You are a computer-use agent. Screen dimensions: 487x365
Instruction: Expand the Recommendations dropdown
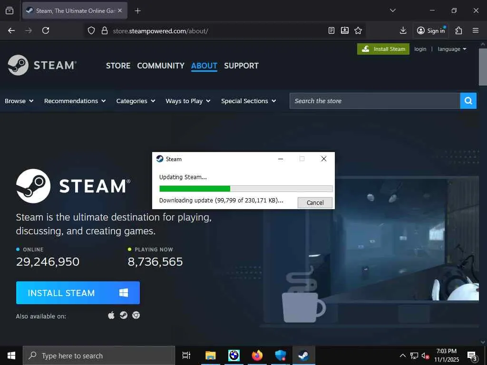tap(75, 101)
